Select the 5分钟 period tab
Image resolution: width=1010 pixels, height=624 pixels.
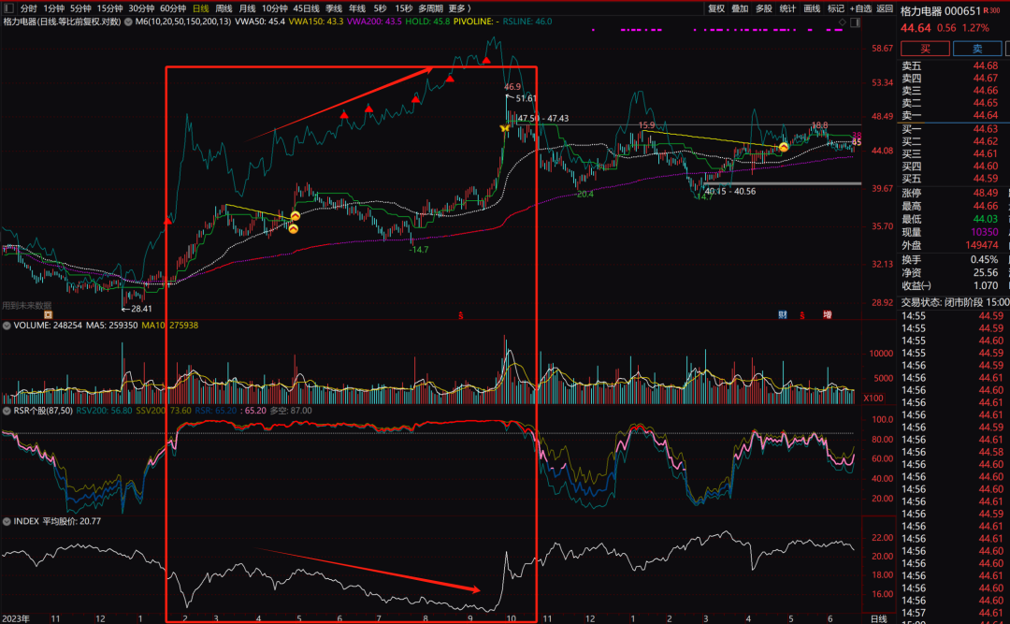80,8
